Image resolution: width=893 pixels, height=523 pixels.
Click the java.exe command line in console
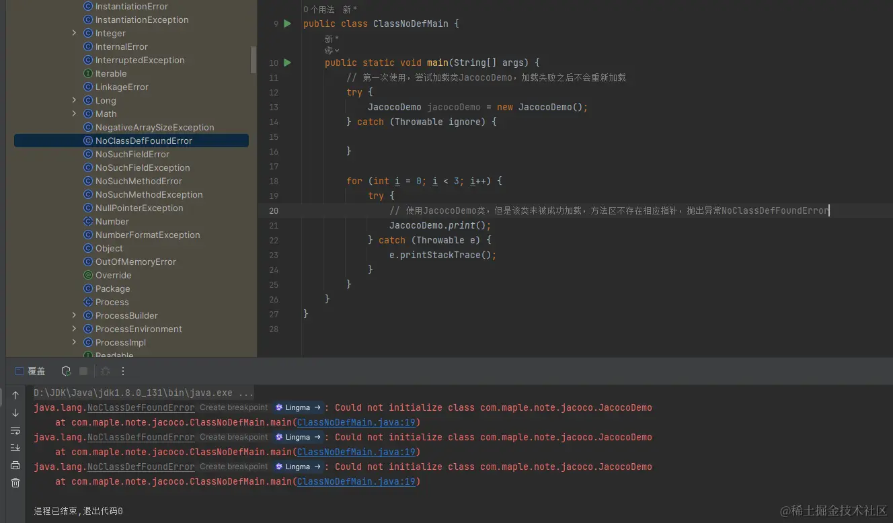click(x=144, y=393)
